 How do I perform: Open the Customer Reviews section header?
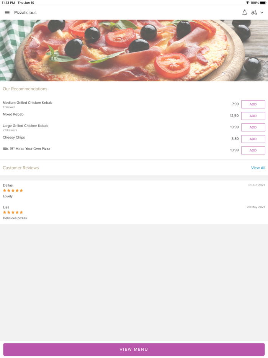coord(21,168)
